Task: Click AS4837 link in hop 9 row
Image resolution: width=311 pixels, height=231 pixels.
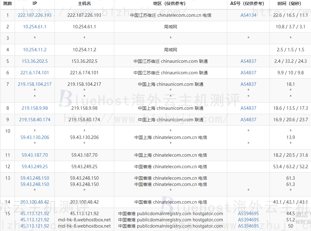Action: [x=248, y=119]
